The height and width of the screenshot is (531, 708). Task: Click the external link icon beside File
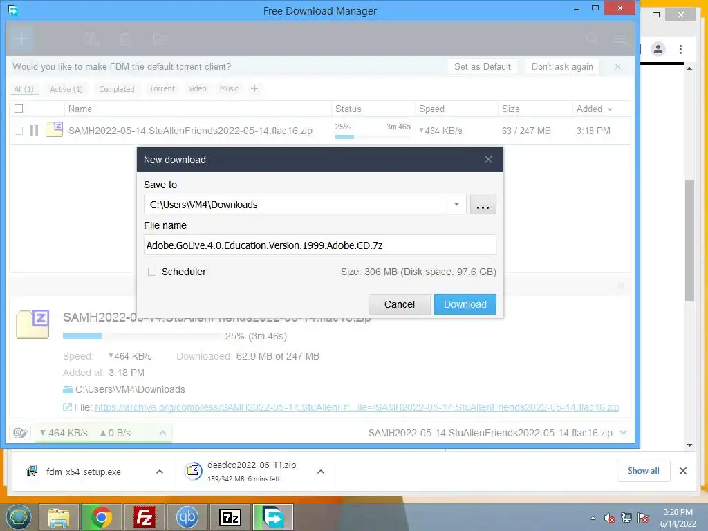pyautogui.click(x=67, y=407)
